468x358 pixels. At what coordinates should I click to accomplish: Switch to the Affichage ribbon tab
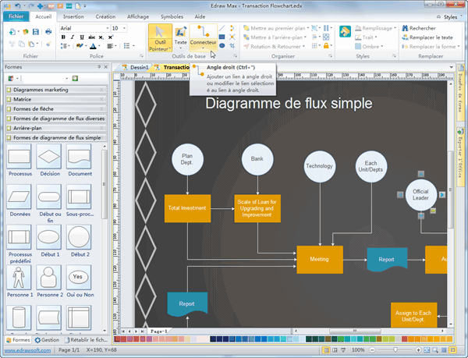pyautogui.click(x=138, y=16)
